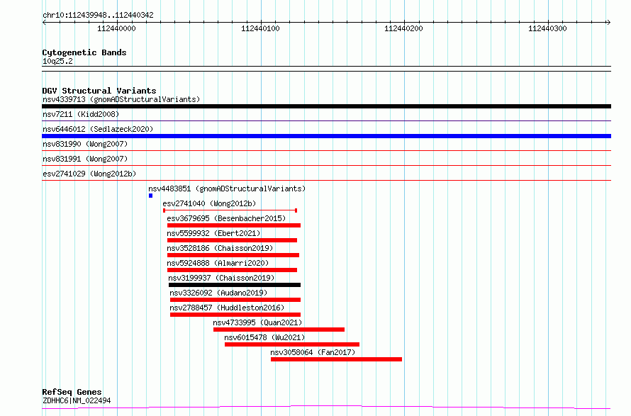
Task: Click the 112440100 position on the ruler
Action: 260,28
